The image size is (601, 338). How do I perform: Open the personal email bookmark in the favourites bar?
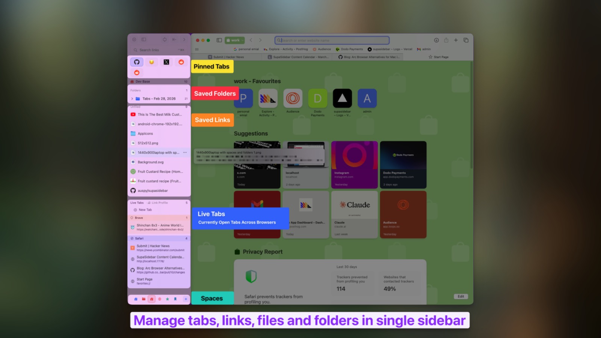(x=246, y=49)
